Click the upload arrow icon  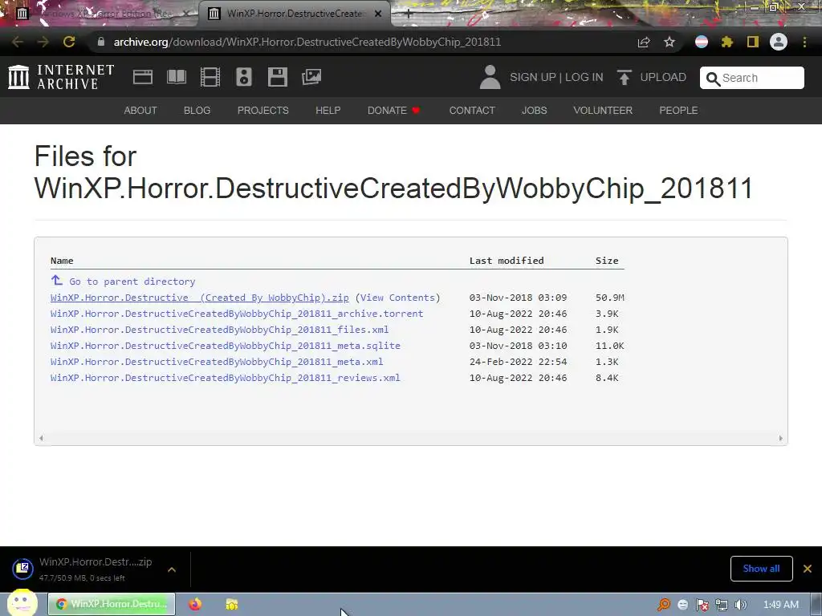624,77
